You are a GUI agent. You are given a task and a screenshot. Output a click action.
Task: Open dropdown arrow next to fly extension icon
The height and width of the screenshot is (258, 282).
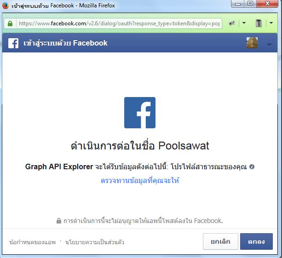pos(244,23)
